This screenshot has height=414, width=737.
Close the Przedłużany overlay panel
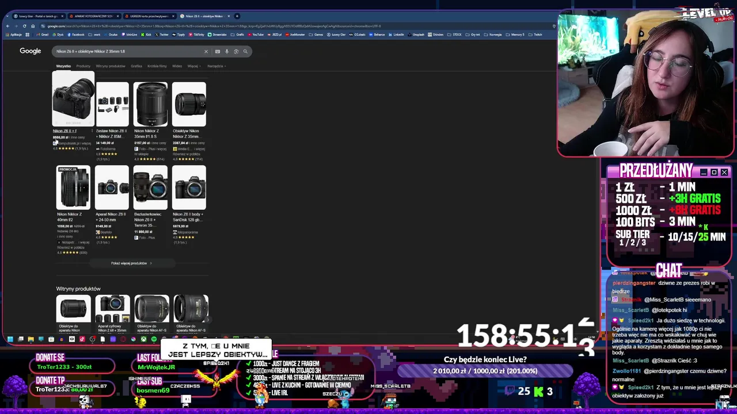tap(724, 172)
